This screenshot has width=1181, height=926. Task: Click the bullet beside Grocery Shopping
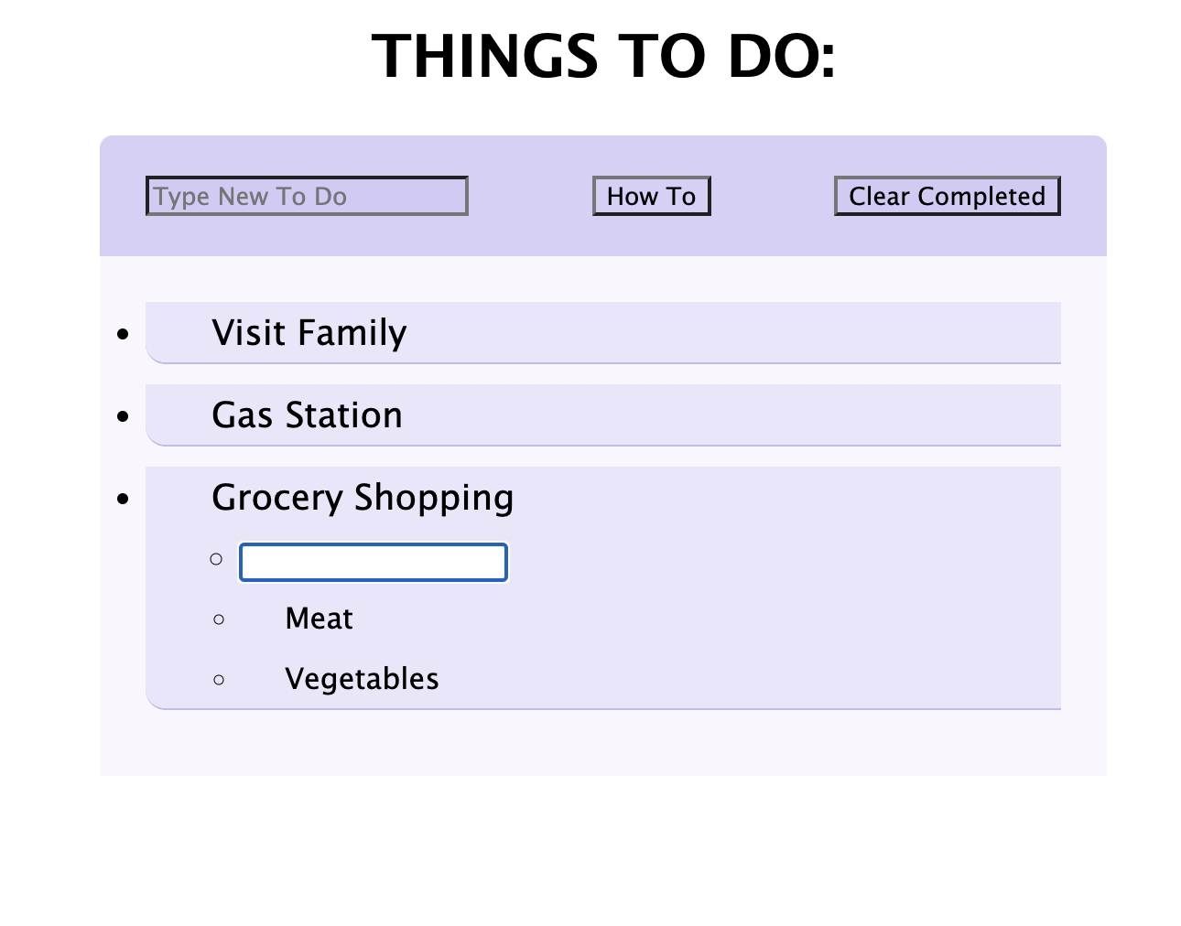pos(124,500)
